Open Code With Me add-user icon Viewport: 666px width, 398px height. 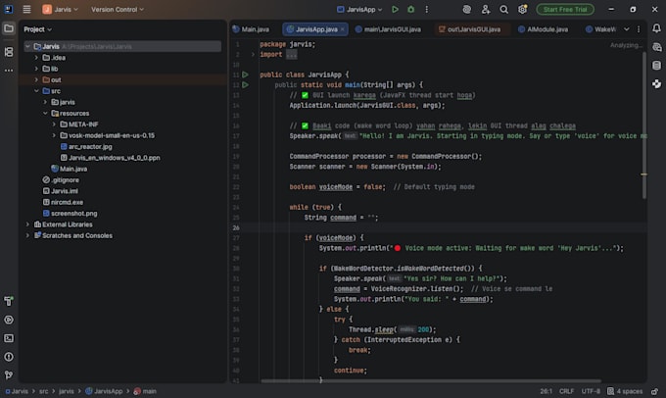[486, 9]
